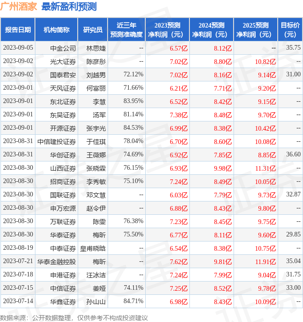Click the 35.75 target price value
The width and height of the screenshot is (303, 322).
(293, 48)
